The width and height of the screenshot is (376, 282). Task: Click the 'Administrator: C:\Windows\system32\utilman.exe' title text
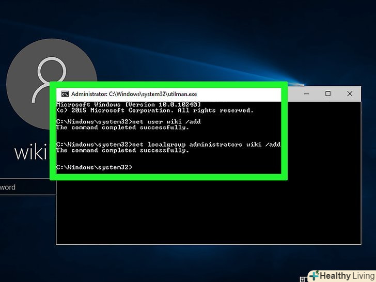(x=134, y=94)
